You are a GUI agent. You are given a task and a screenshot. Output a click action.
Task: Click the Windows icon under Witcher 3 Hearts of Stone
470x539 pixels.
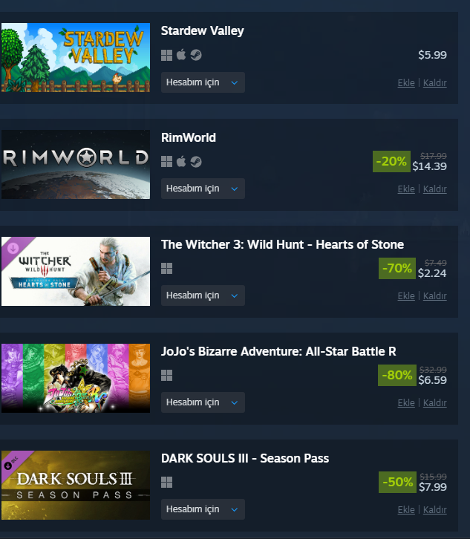click(167, 269)
